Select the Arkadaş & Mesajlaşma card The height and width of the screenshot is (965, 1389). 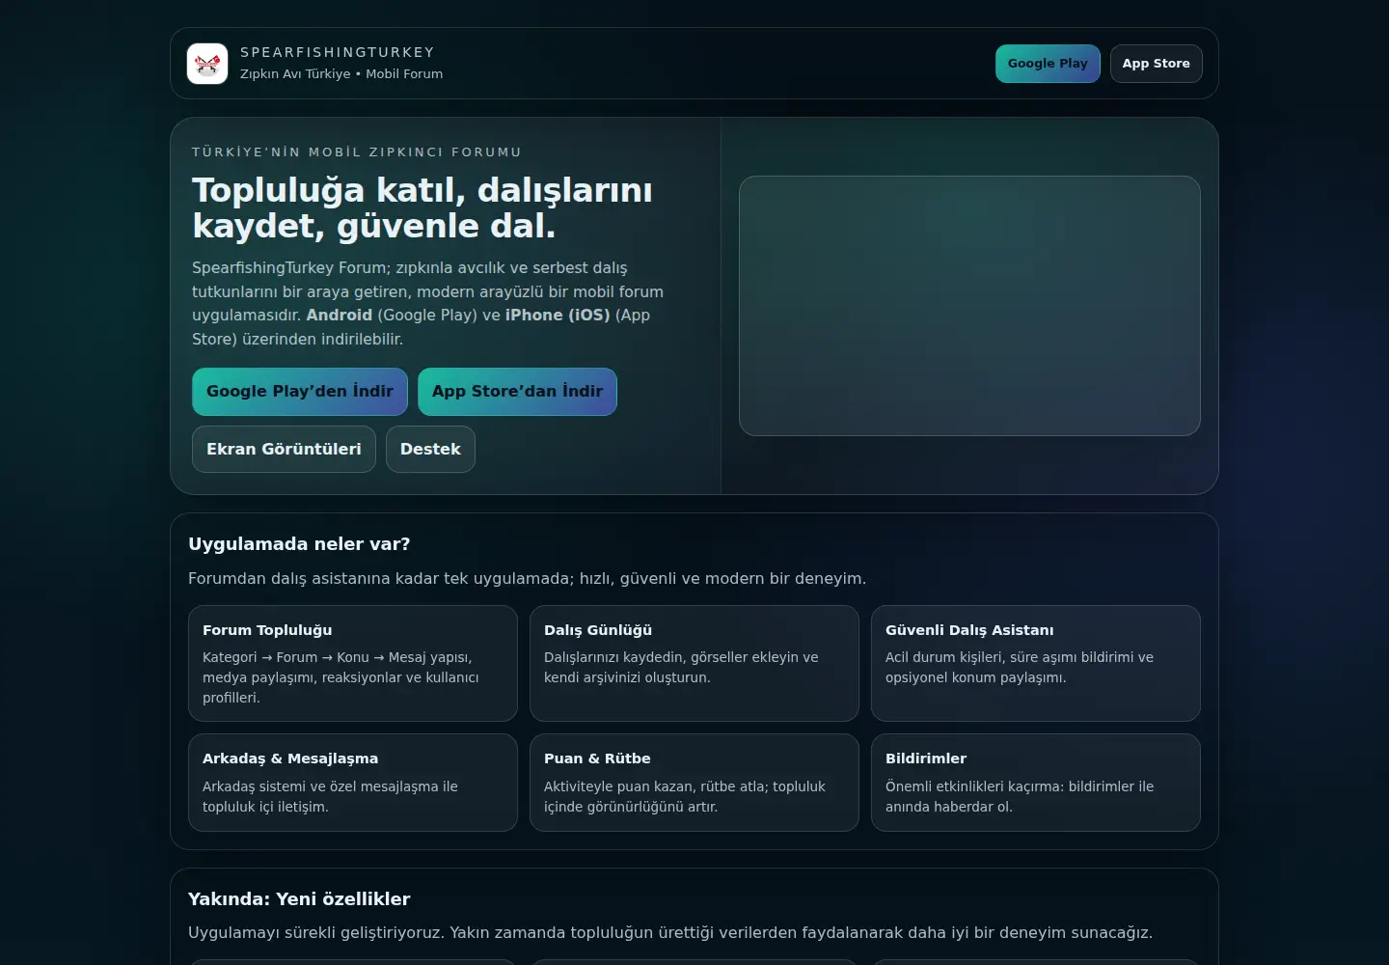coord(353,783)
